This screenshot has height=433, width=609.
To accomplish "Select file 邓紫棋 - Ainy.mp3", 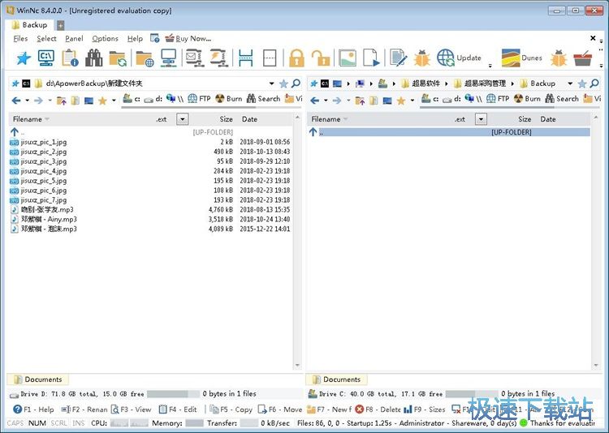I will (150, 219).
